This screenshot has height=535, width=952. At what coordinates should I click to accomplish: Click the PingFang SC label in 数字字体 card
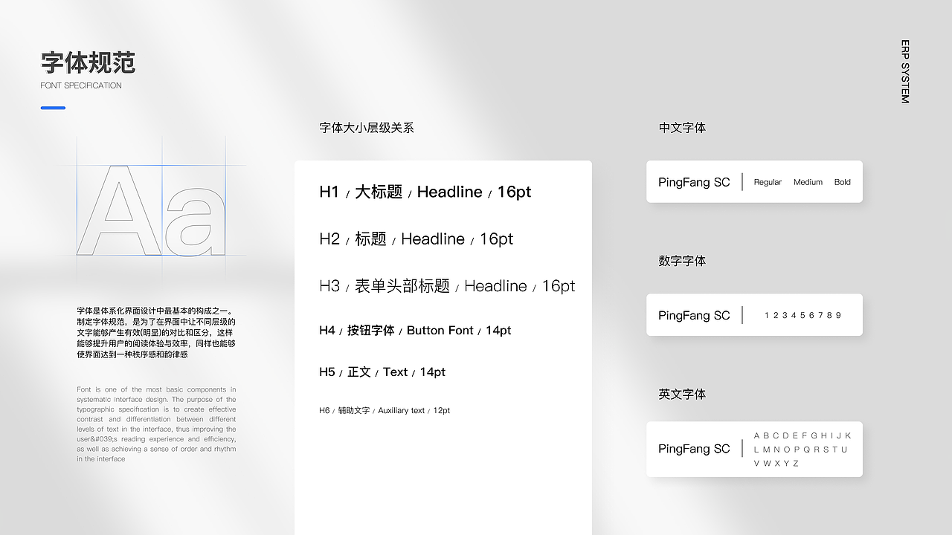tap(694, 314)
